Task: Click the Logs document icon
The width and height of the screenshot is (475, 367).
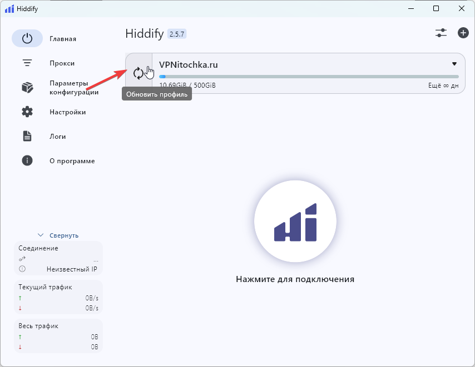Action: (27, 137)
